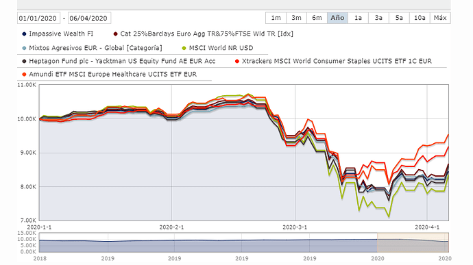Image resolution: width=473 pixels, height=265 pixels.
Task: Click the start date field 01/01/2020
Action: [x=38, y=18]
